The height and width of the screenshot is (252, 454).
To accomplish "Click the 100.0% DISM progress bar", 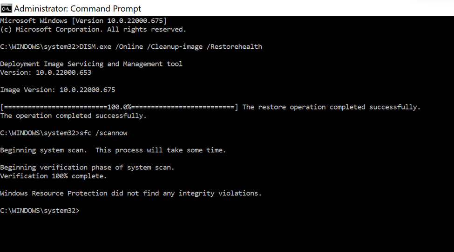I will click(119, 107).
